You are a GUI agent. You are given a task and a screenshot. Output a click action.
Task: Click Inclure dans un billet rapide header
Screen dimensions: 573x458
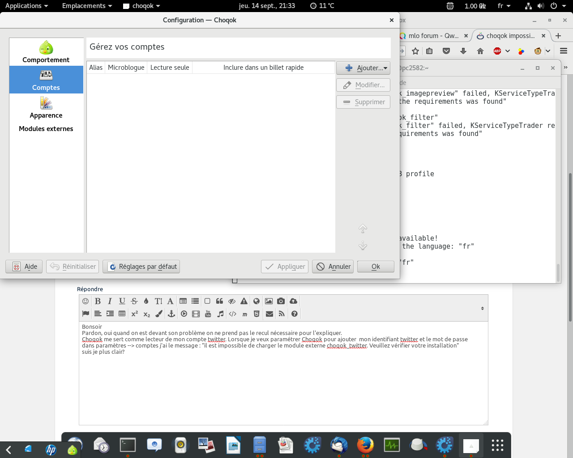pyautogui.click(x=264, y=68)
